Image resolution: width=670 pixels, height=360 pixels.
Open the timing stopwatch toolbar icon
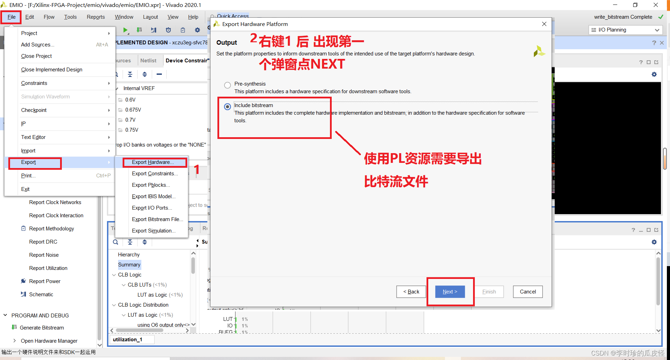click(168, 30)
